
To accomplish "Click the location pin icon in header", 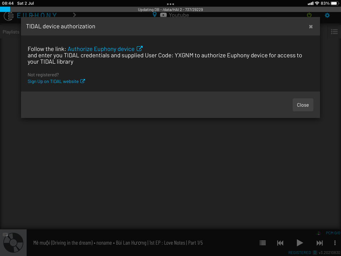I will pos(155,15).
